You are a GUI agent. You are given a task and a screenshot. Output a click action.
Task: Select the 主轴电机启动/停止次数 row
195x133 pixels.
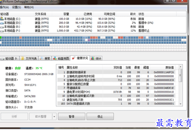pos(116,80)
